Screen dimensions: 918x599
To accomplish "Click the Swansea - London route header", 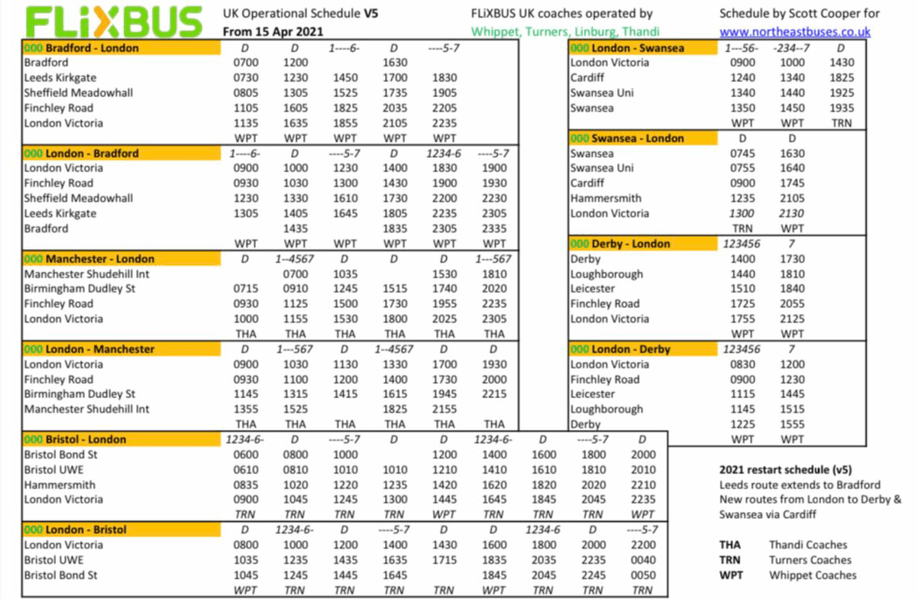I will click(633, 138).
